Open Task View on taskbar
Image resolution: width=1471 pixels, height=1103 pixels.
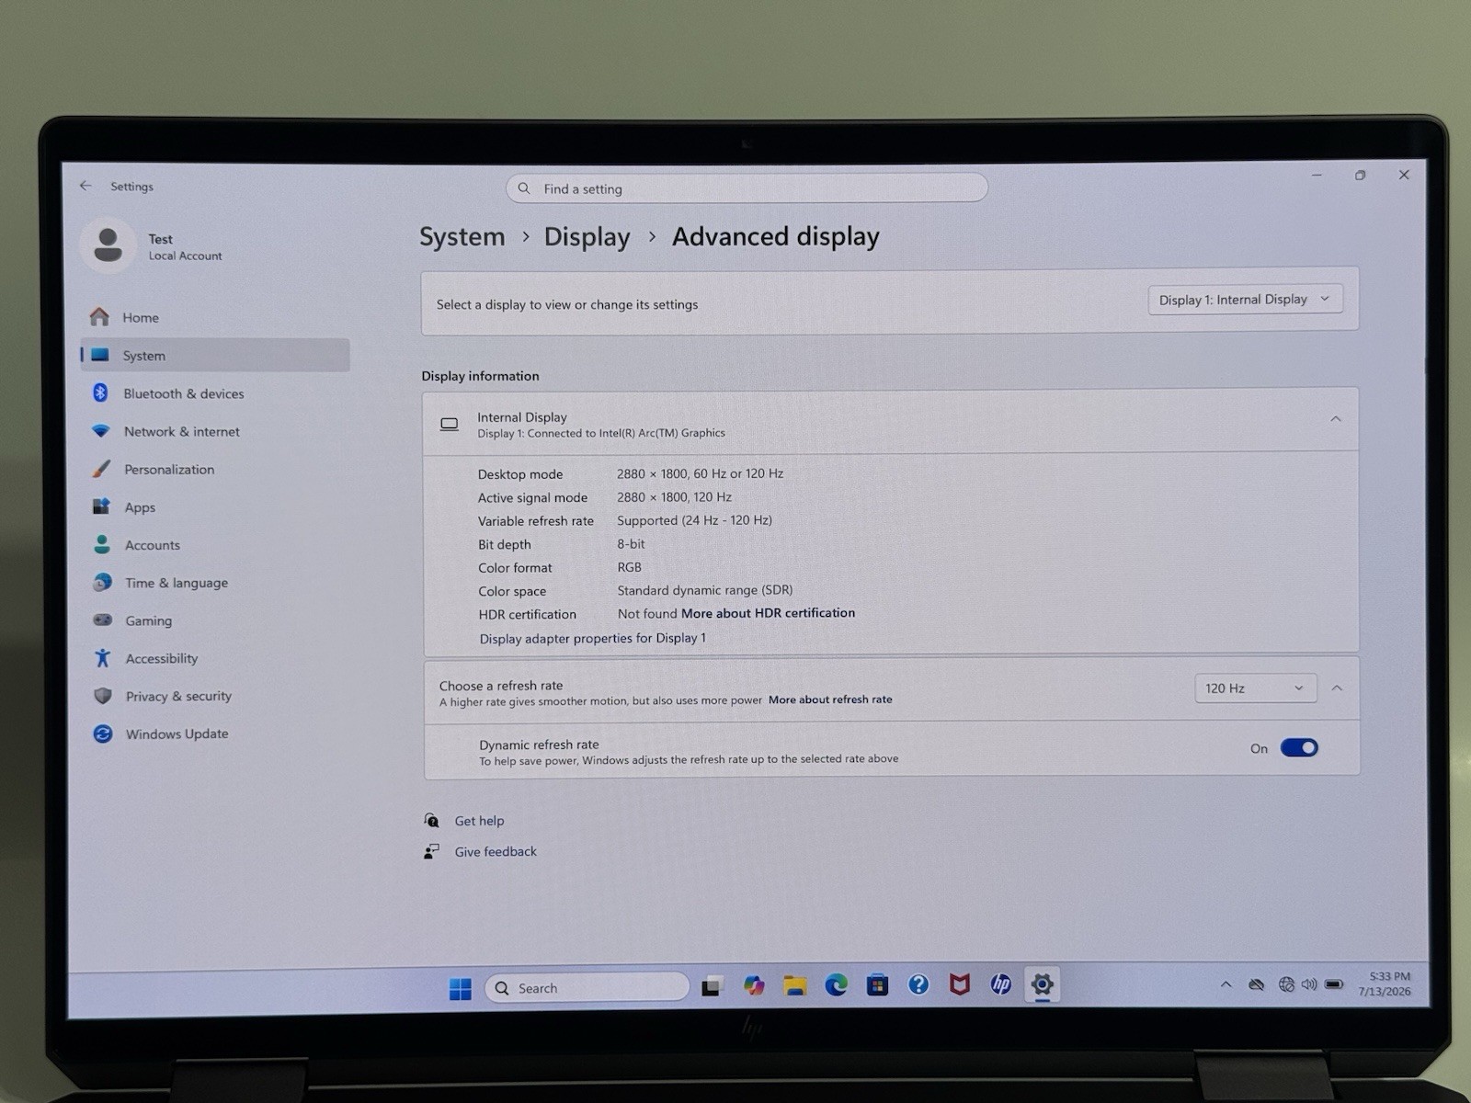pos(713,987)
